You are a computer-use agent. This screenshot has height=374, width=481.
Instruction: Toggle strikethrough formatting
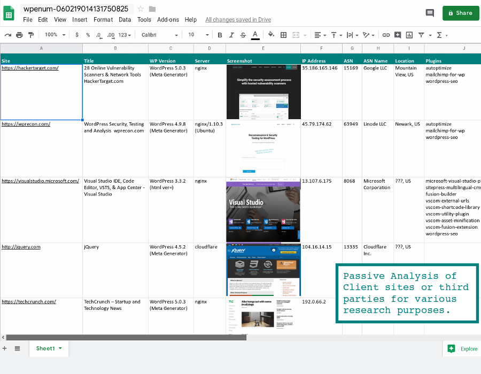[x=243, y=35]
